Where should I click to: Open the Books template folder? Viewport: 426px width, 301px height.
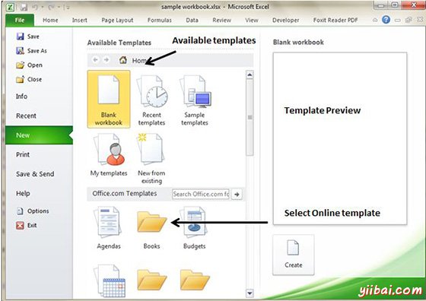coord(151,229)
